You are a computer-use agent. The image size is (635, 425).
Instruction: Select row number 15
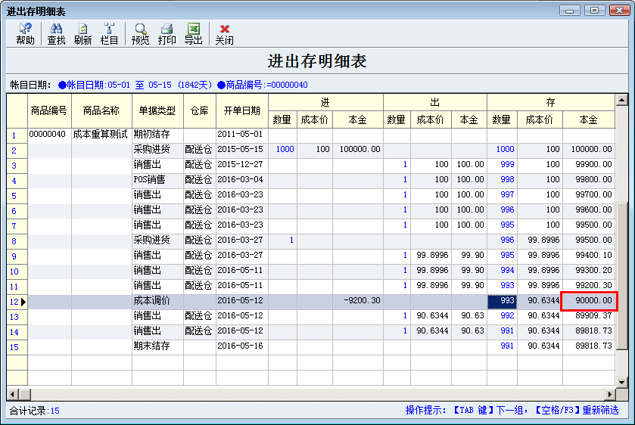17,347
